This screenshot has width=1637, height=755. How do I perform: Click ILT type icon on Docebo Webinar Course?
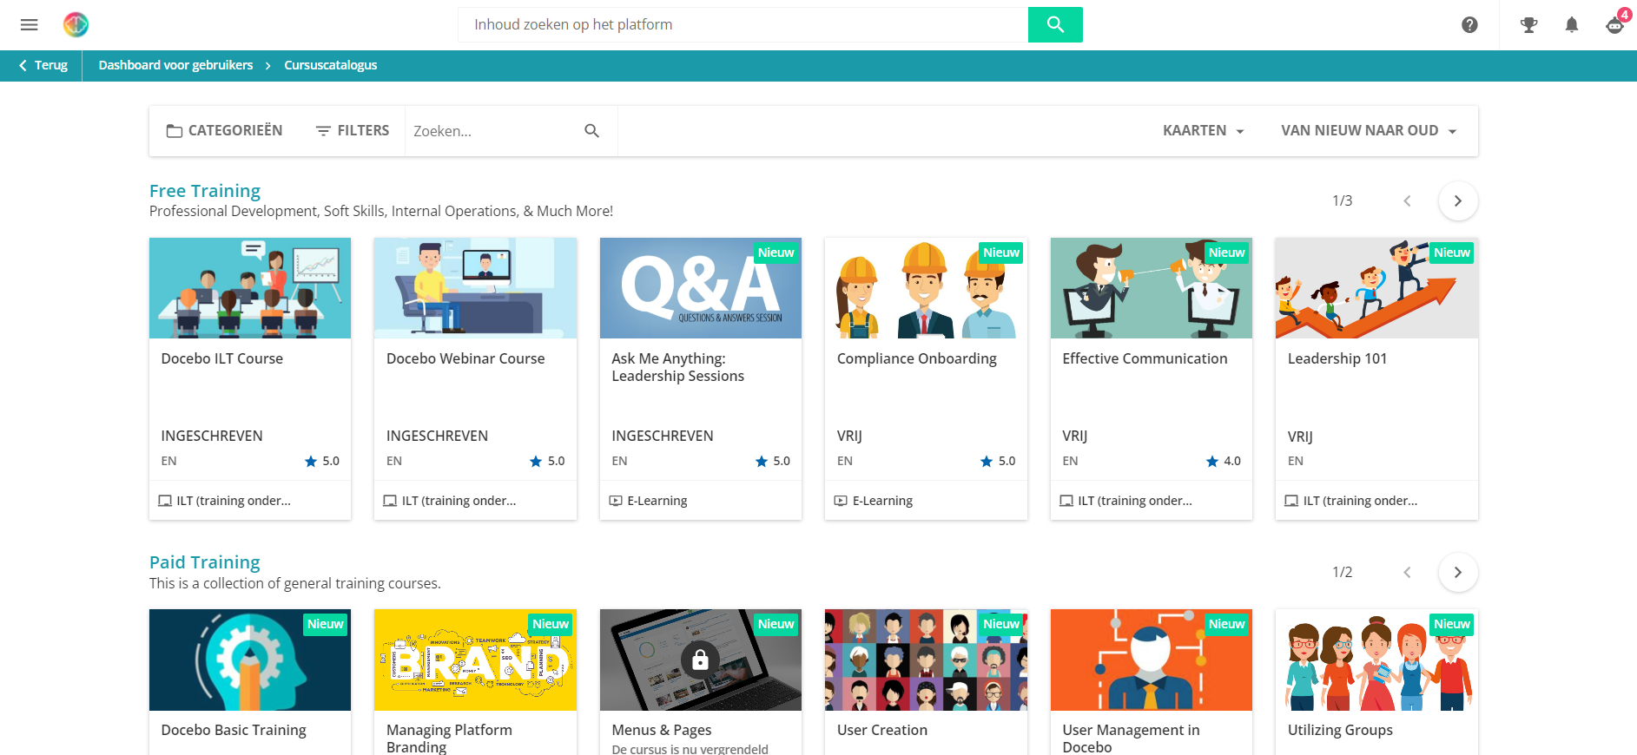(x=390, y=501)
